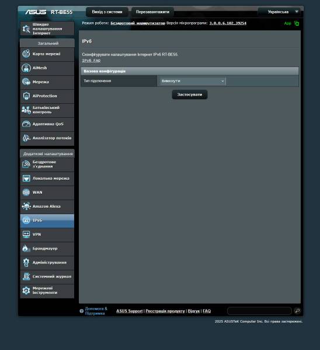Click the ASUS logo

pos(36,12)
